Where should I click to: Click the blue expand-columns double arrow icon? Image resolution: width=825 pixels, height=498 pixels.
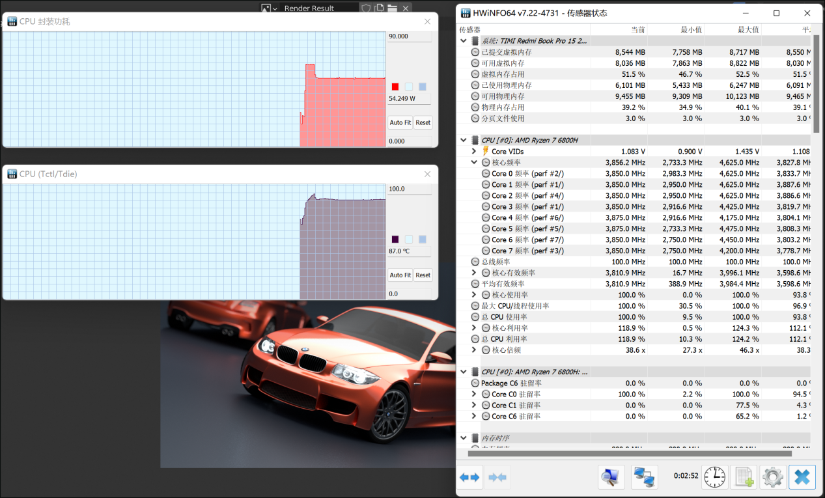(x=469, y=477)
